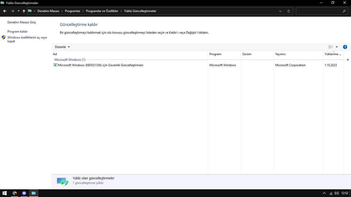Click the Windows Start button
Viewport: 351px width, 197px height.
(x=5, y=193)
